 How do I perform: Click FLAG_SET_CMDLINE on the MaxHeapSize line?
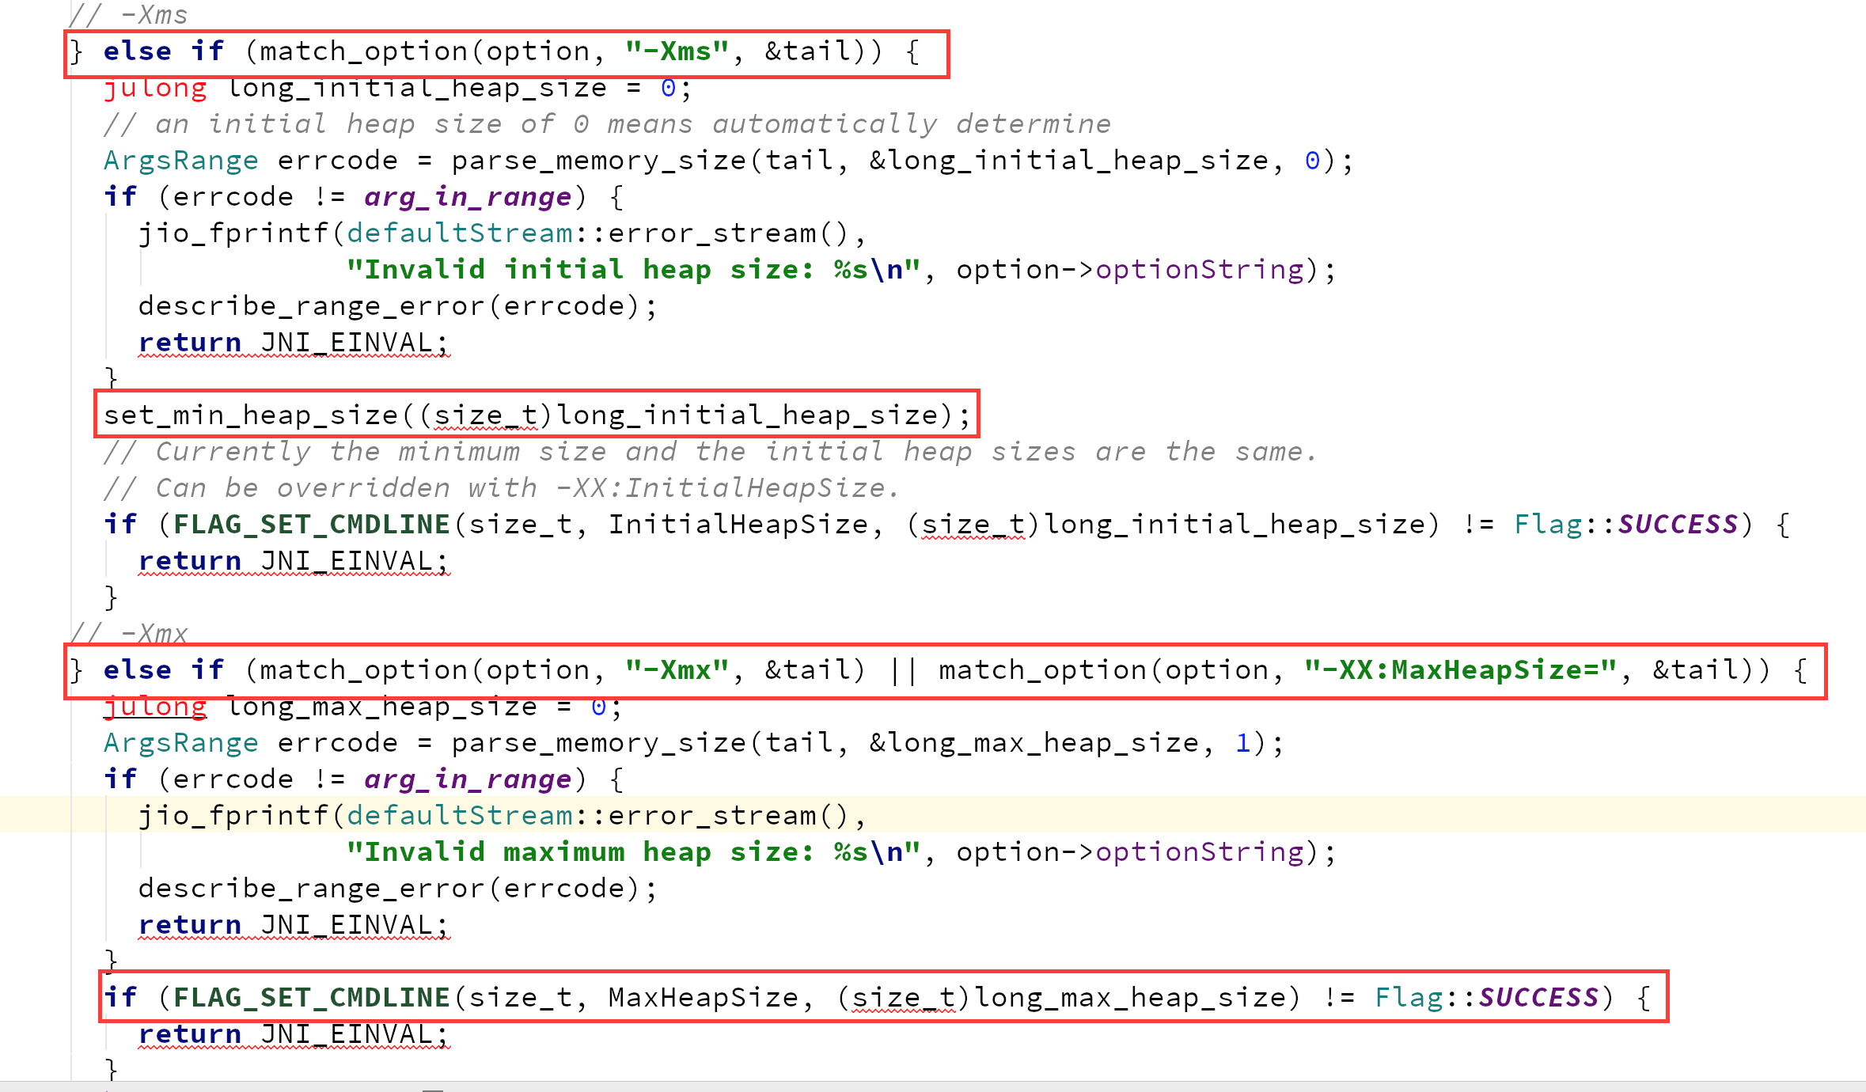tap(311, 998)
